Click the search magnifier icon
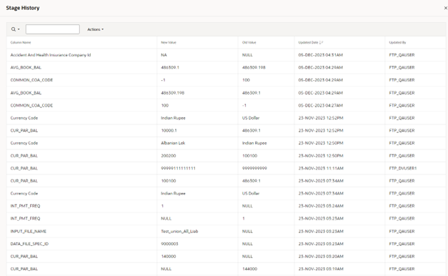The image size is (448, 276). point(14,29)
